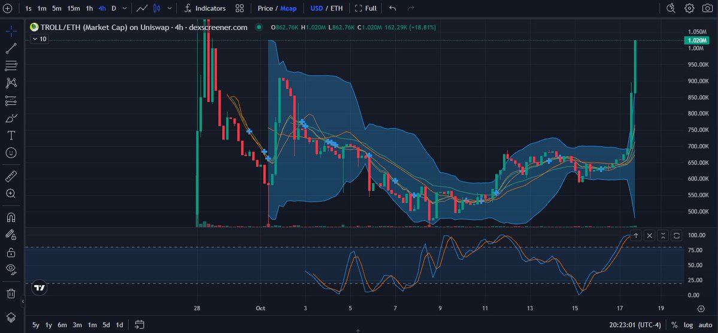Enter Full screen mode
The height and width of the screenshot is (333, 718).
click(366, 8)
